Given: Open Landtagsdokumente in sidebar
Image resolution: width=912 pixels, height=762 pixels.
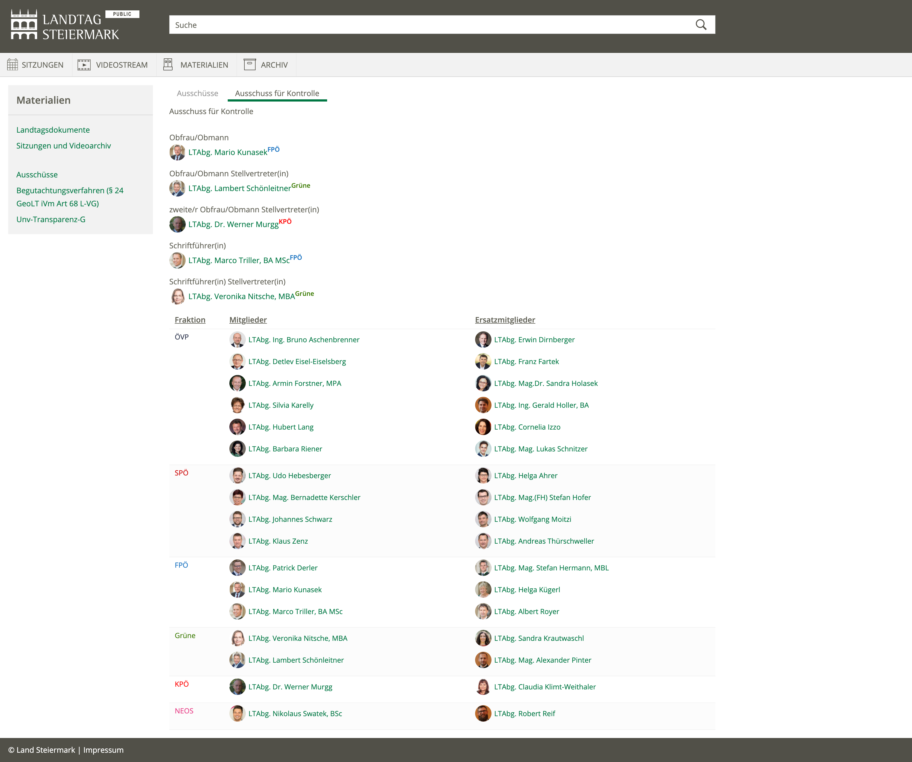Looking at the screenshot, I should pos(53,130).
